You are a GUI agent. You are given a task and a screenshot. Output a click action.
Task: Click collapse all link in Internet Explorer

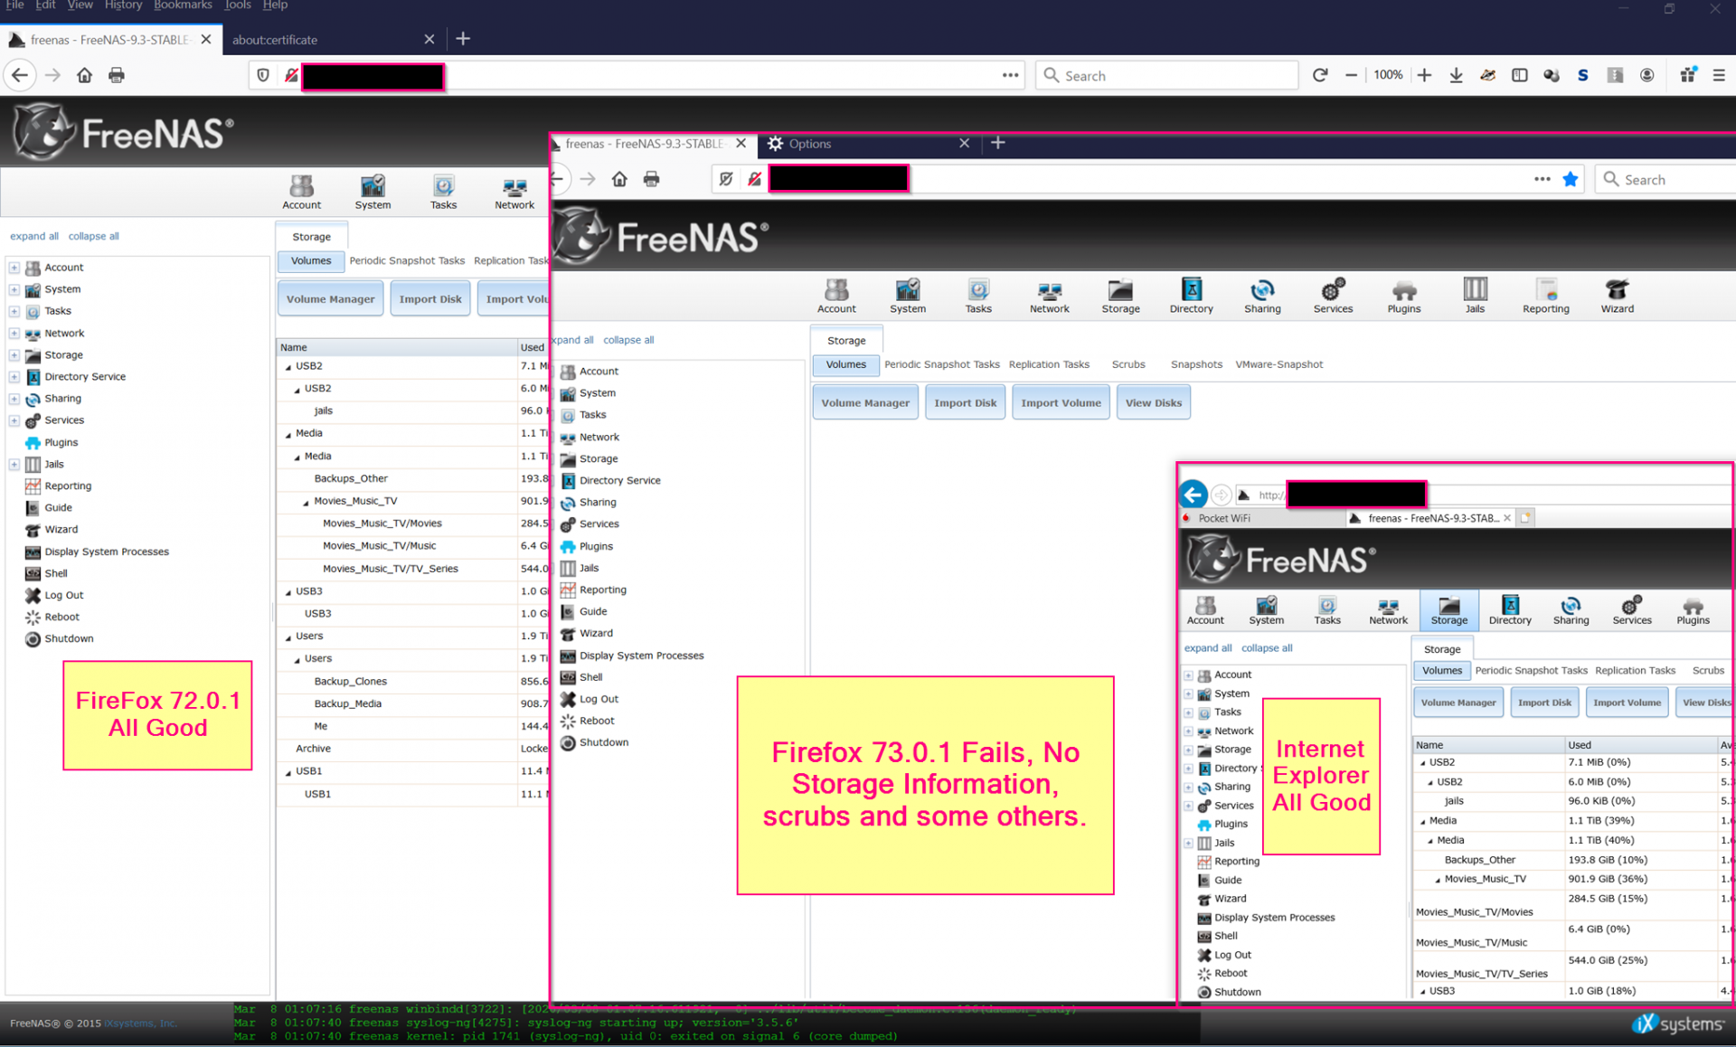[1267, 648]
